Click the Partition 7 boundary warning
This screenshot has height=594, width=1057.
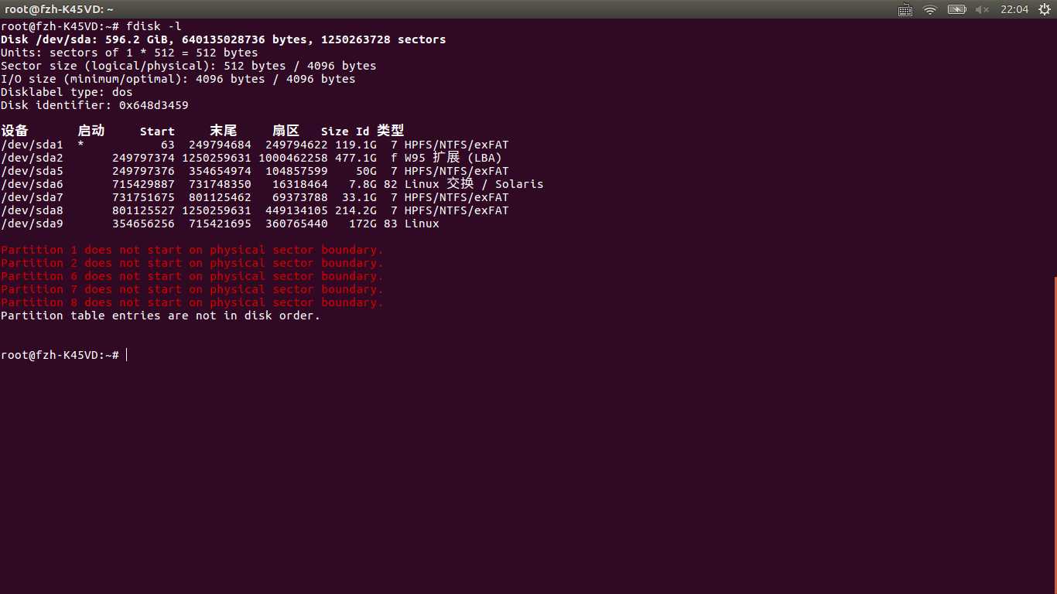tap(192, 289)
